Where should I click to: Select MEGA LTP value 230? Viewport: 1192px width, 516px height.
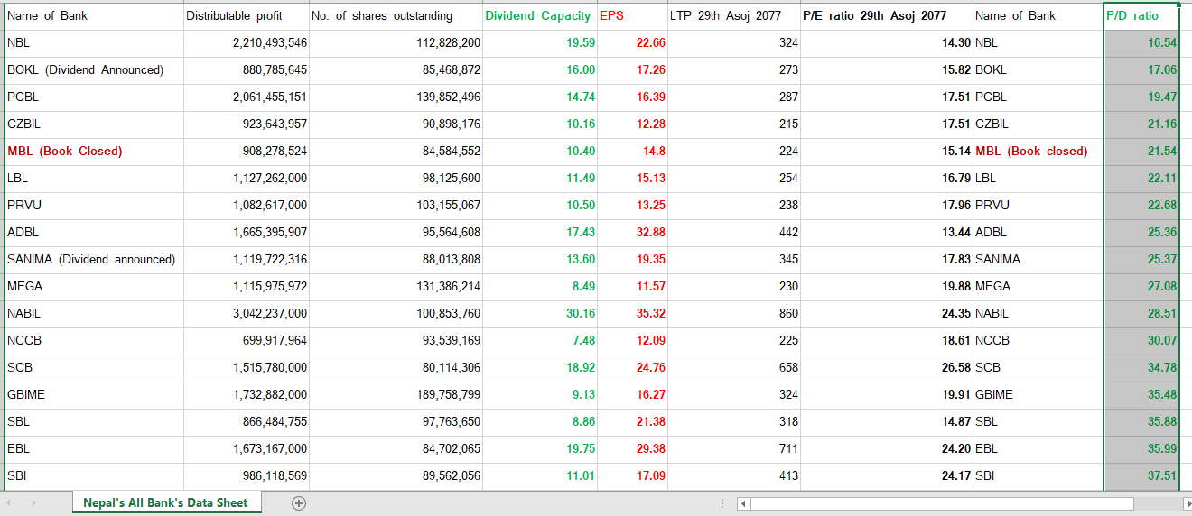(x=734, y=286)
